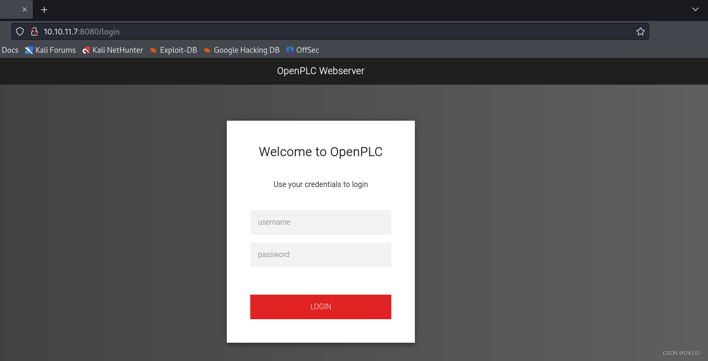Focus the URL address bar
This screenshot has width=708, height=361.
click(x=330, y=31)
